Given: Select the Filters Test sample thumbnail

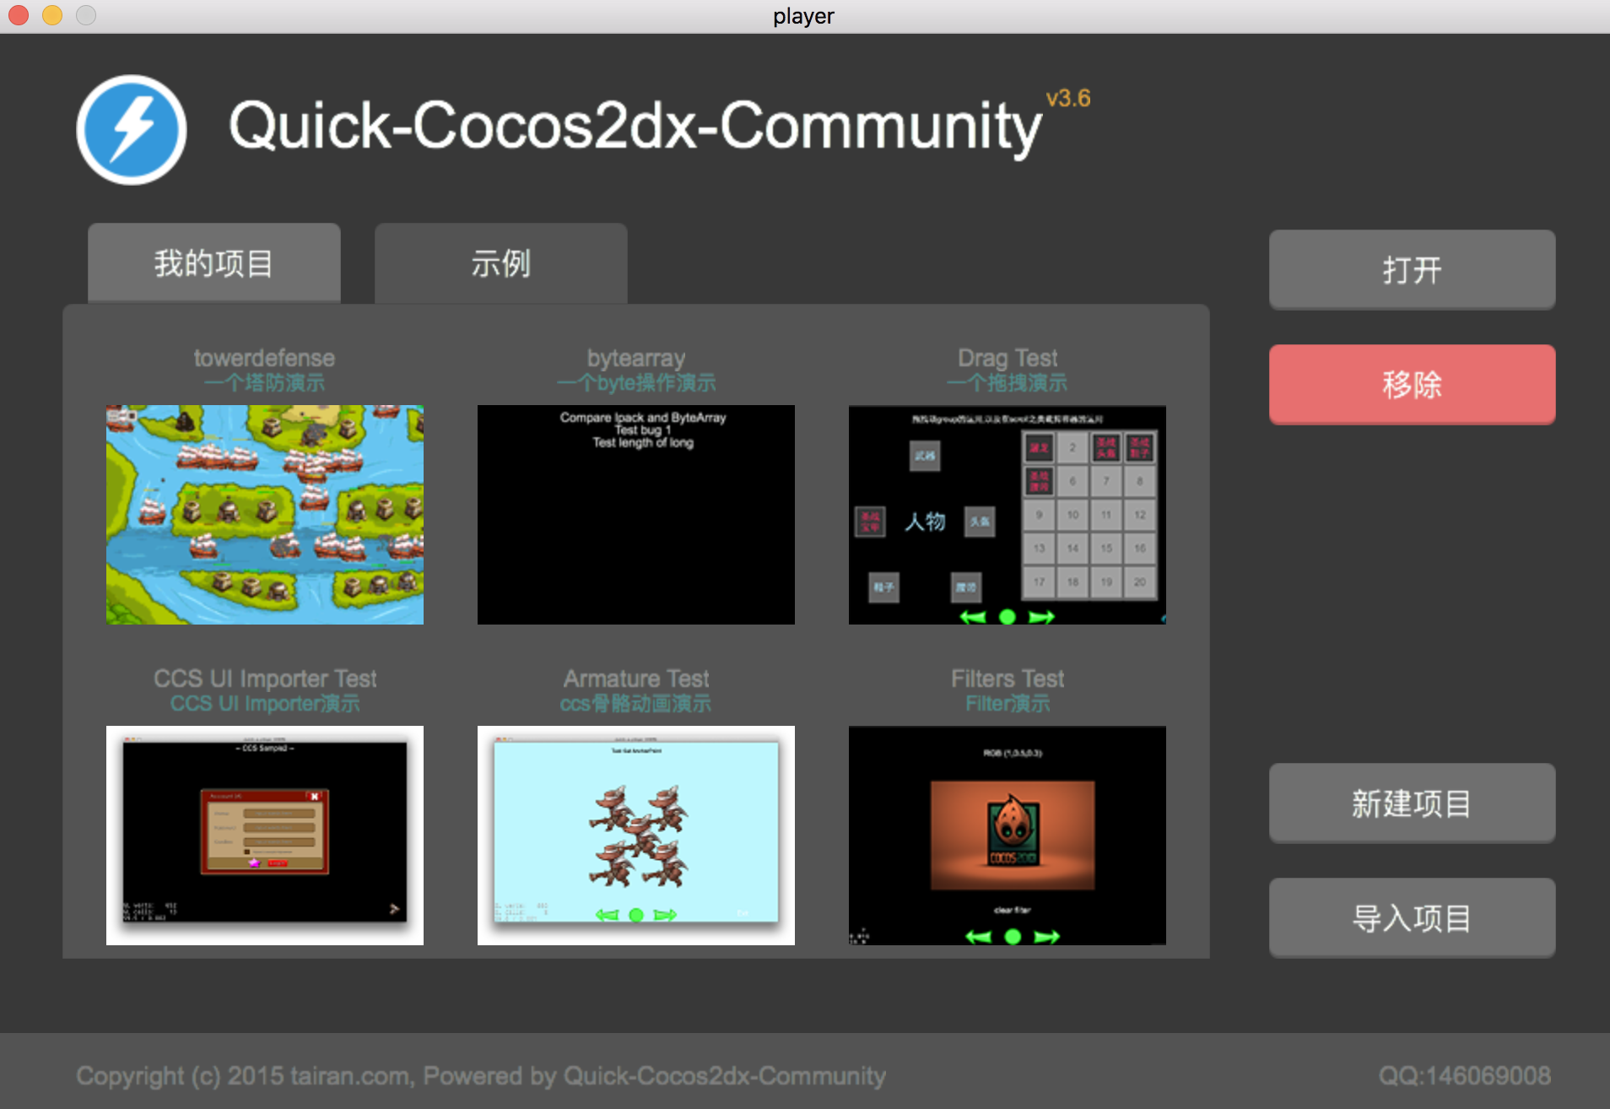Looking at the screenshot, I should [1008, 836].
